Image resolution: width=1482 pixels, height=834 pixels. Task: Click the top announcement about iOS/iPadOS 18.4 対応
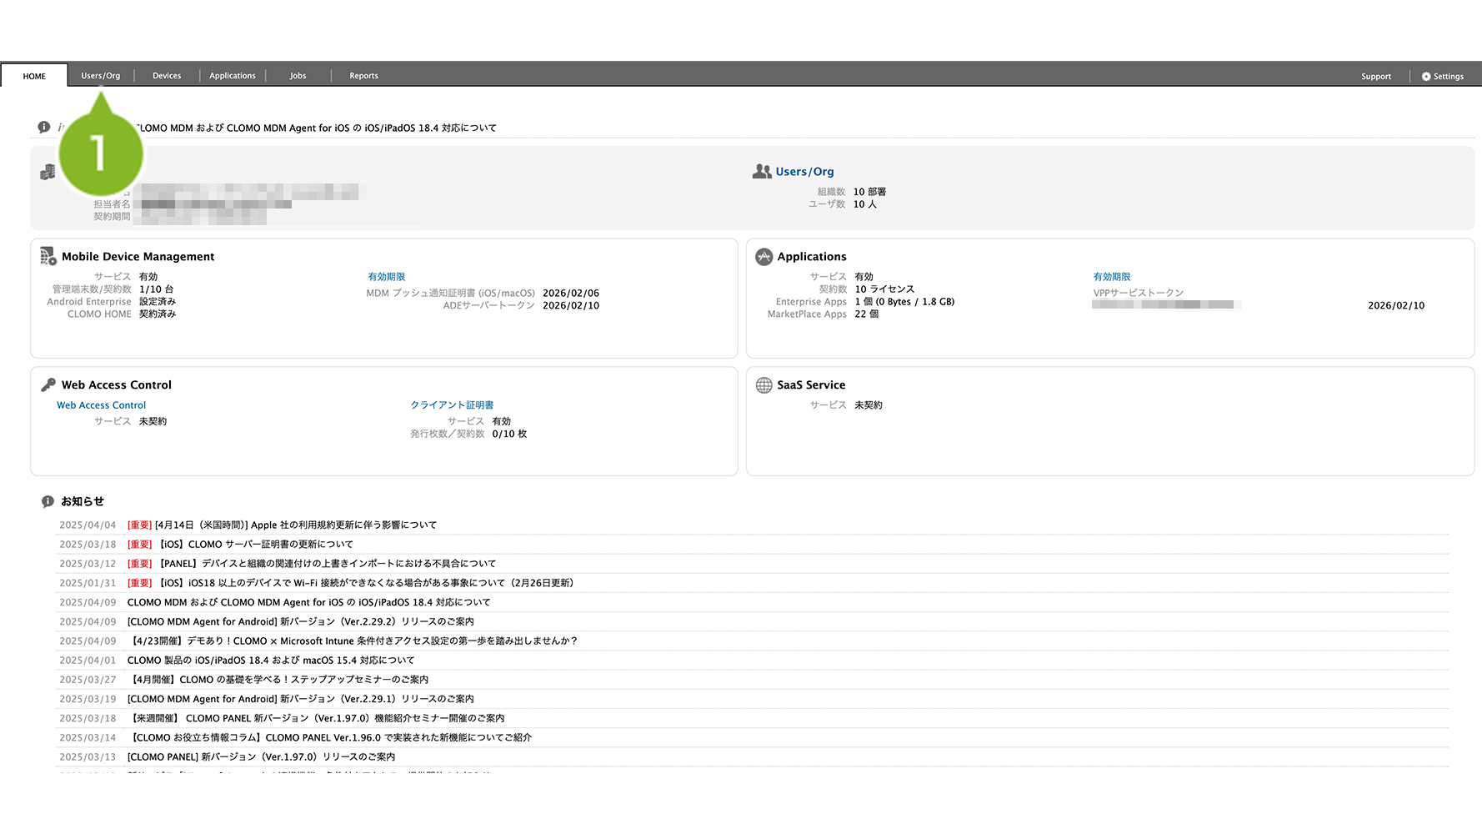coord(317,128)
